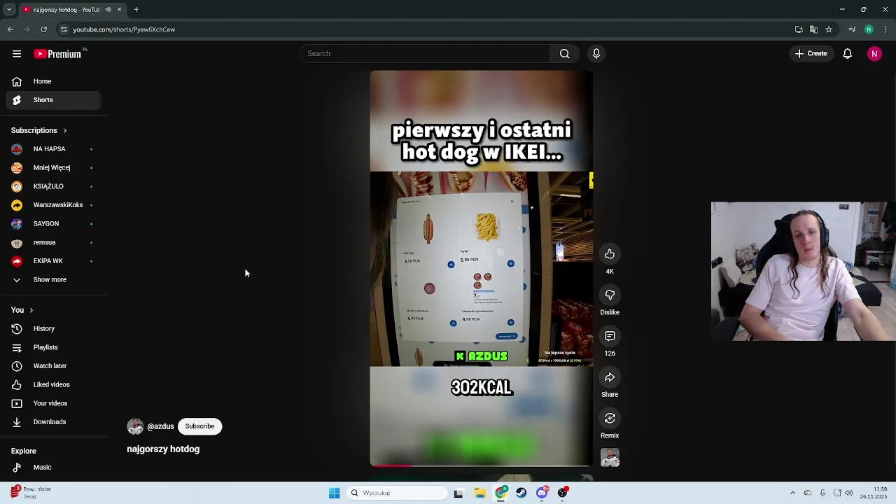Open Downloads in the sidebar

[53, 422]
